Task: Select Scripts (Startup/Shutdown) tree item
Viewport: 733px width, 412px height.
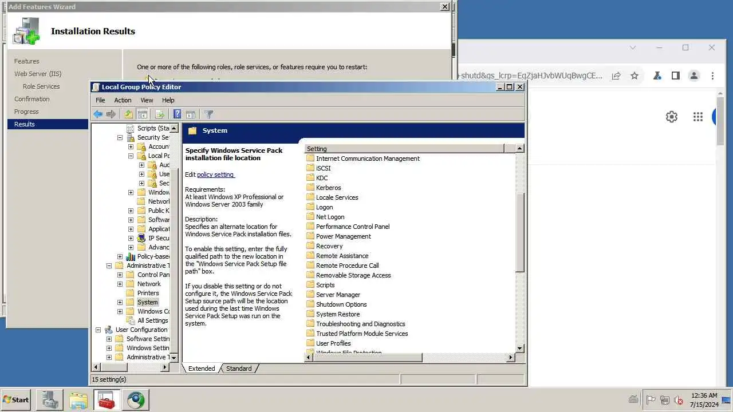Action: [153, 128]
